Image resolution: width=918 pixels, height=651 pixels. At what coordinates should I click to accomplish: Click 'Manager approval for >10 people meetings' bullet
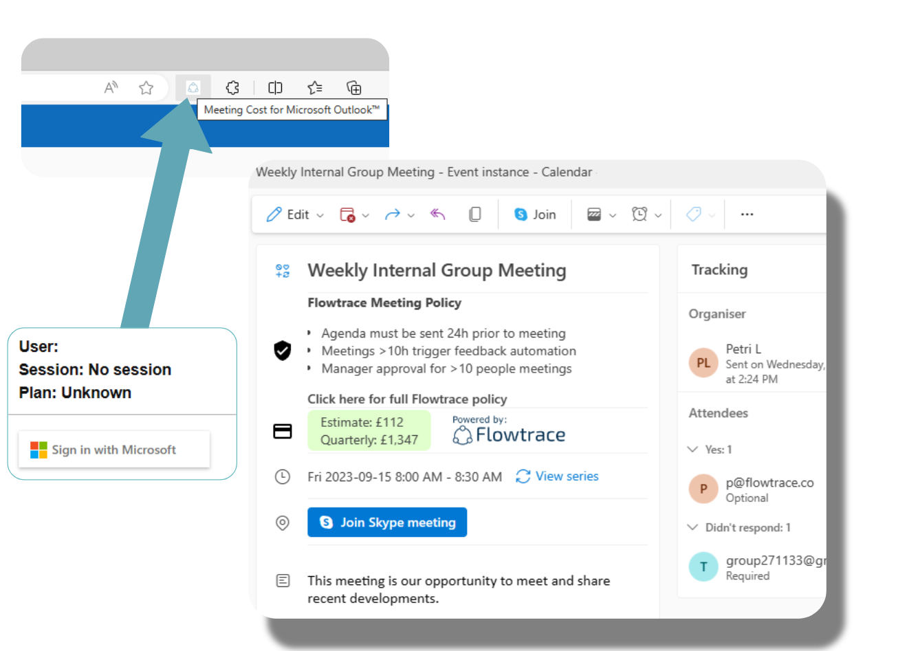(x=446, y=368)
